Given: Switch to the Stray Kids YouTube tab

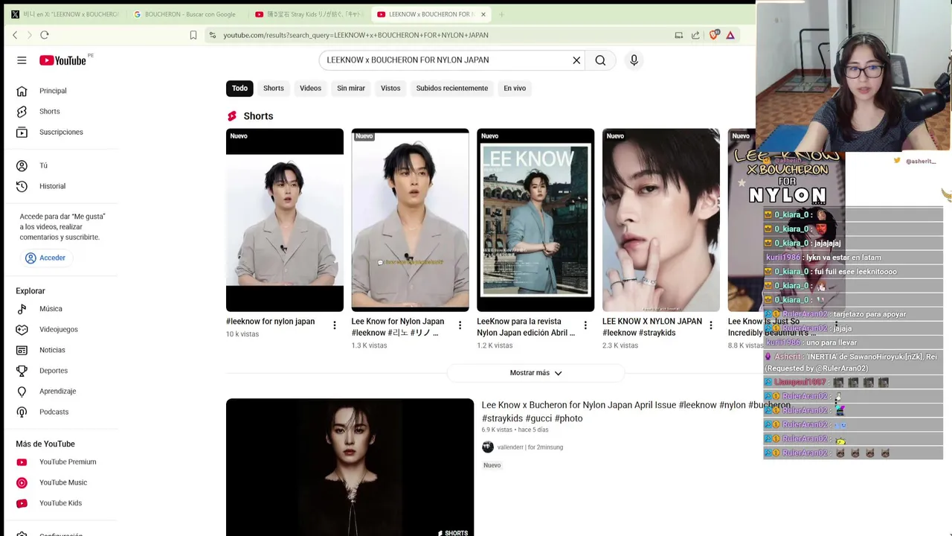Looking at the screenshot, I should (309, 14).
